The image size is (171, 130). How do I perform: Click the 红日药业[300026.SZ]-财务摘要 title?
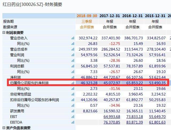(32, 5)
